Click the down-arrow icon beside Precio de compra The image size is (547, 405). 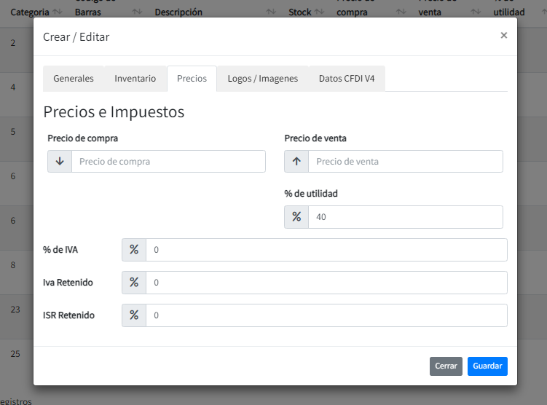60,161
